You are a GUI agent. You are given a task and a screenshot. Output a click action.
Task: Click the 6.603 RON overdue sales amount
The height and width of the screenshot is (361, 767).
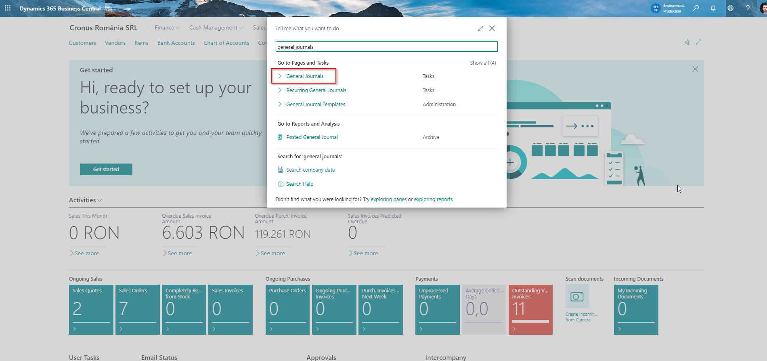click(203, 233)
